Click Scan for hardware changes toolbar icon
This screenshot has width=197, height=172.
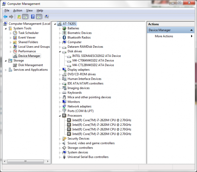46,17
